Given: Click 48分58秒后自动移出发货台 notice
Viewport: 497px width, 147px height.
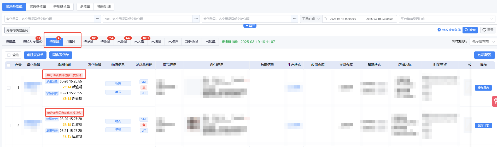Looking at the screenshot, I should coord(64,75).
